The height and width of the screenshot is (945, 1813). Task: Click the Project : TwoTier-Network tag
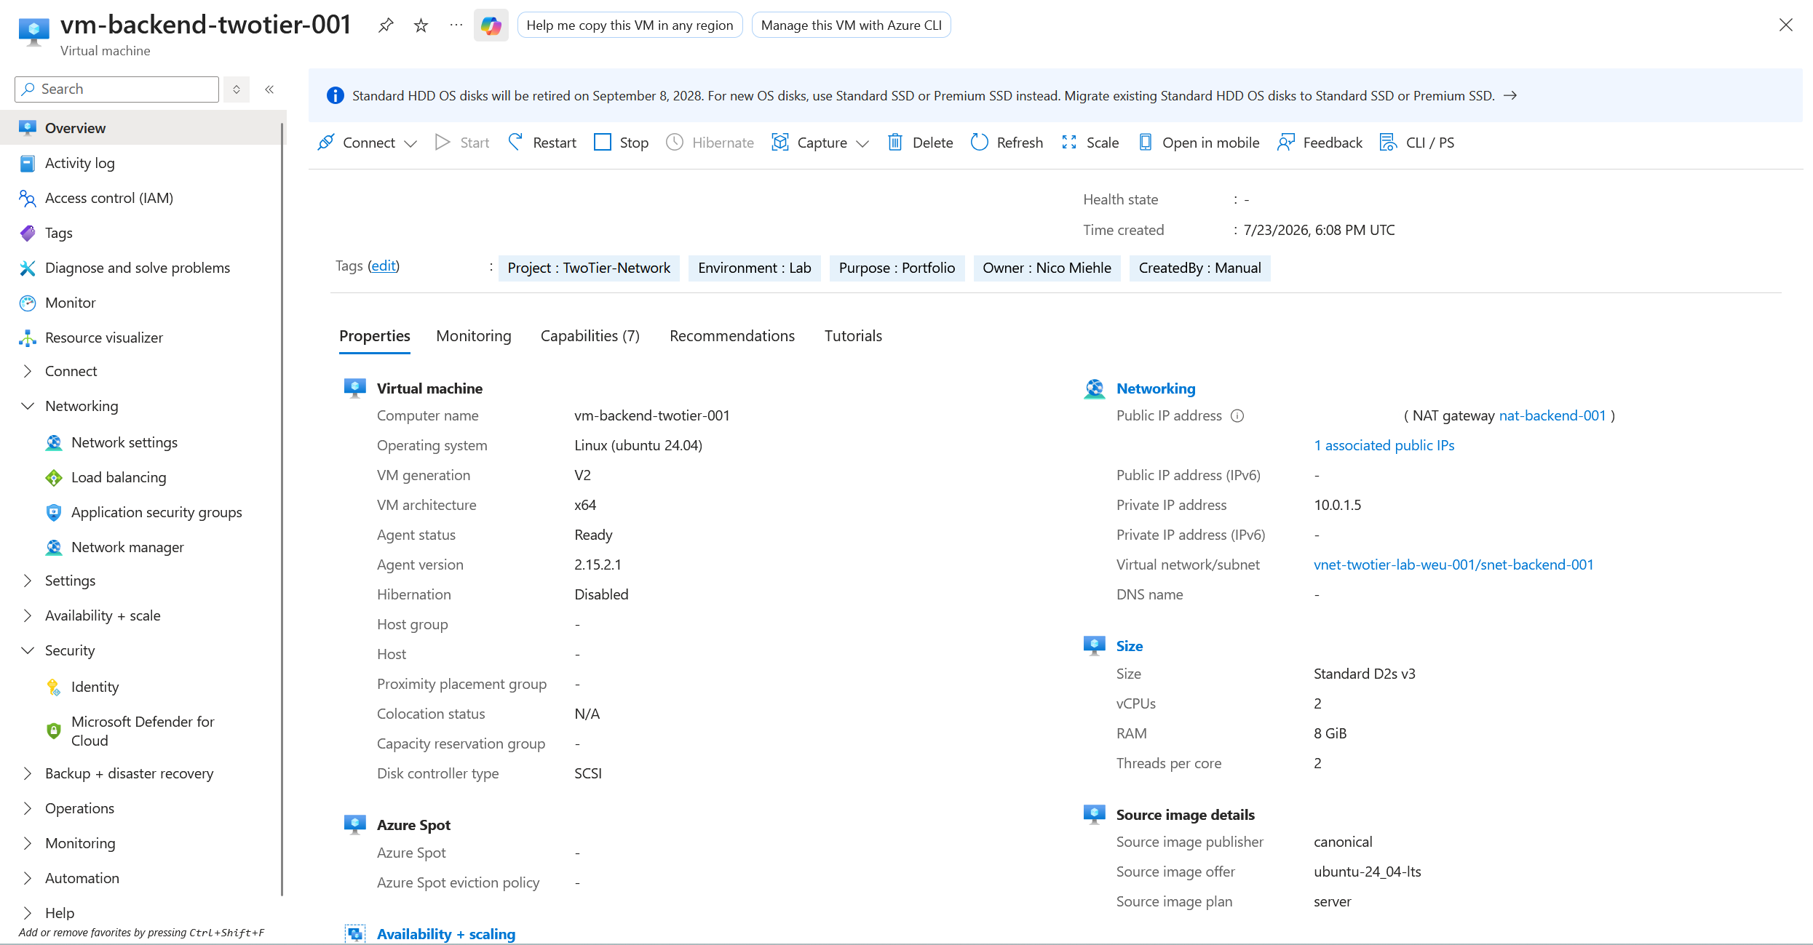pyautogui.click(x=589, y=268)
